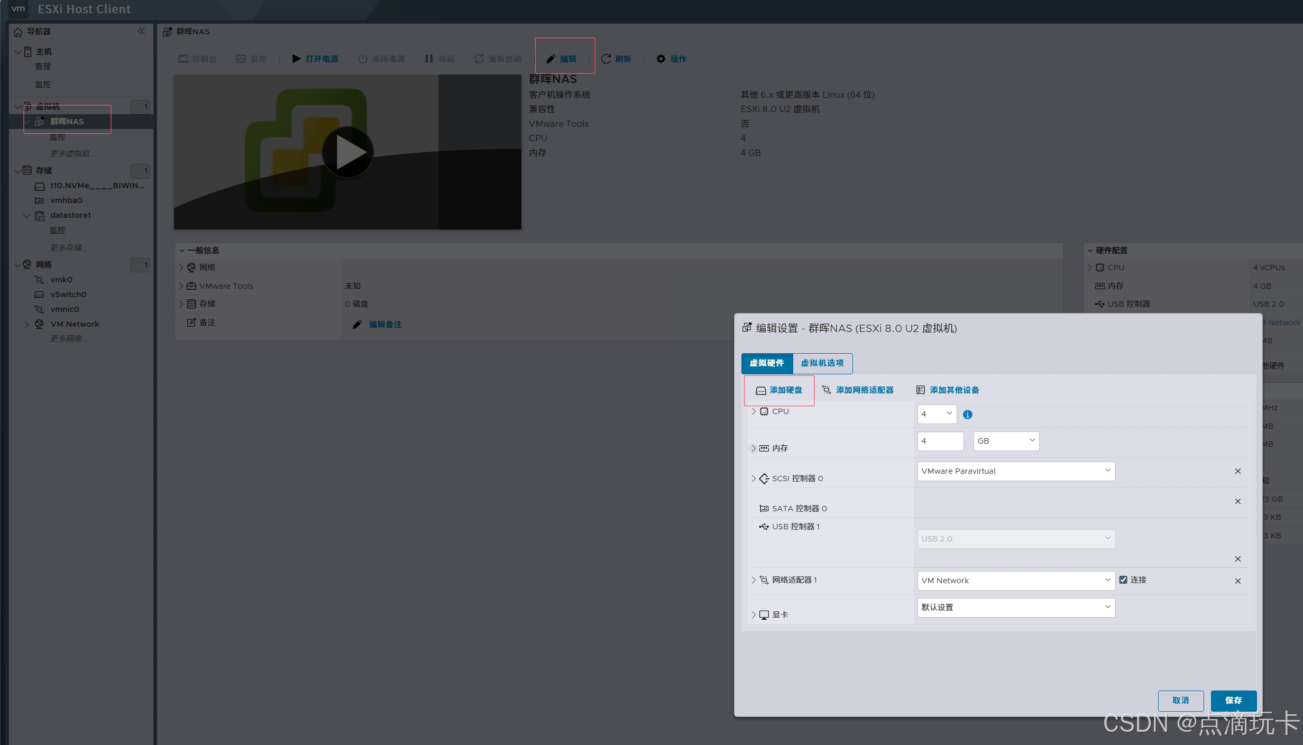The height and width of the screenshot is (745, 1303).
Task: Open the gear Actions (操作) menu
Action: (x=661, y=59)
